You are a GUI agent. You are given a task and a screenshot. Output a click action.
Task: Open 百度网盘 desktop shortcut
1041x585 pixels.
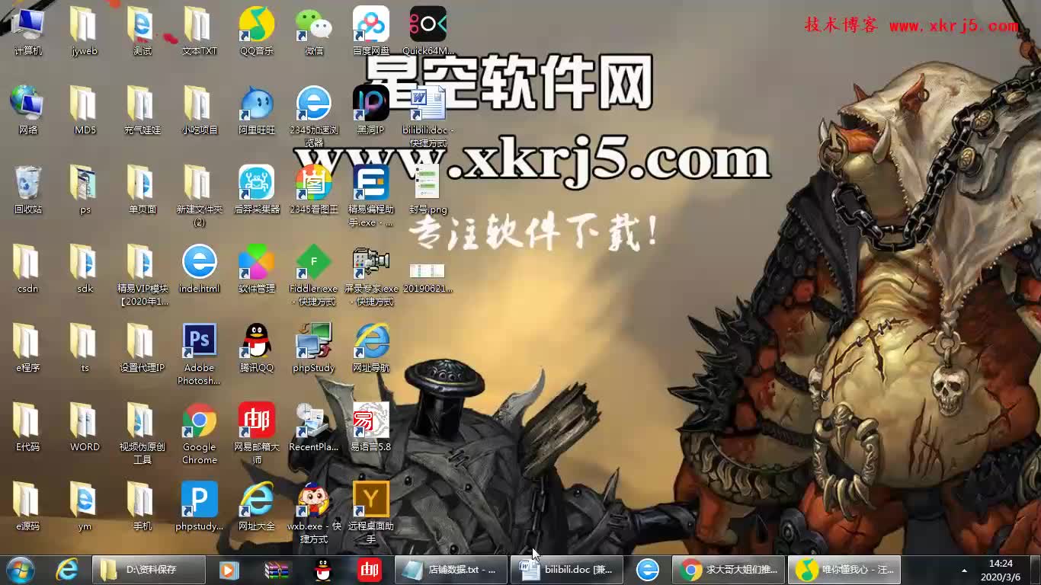371,30
